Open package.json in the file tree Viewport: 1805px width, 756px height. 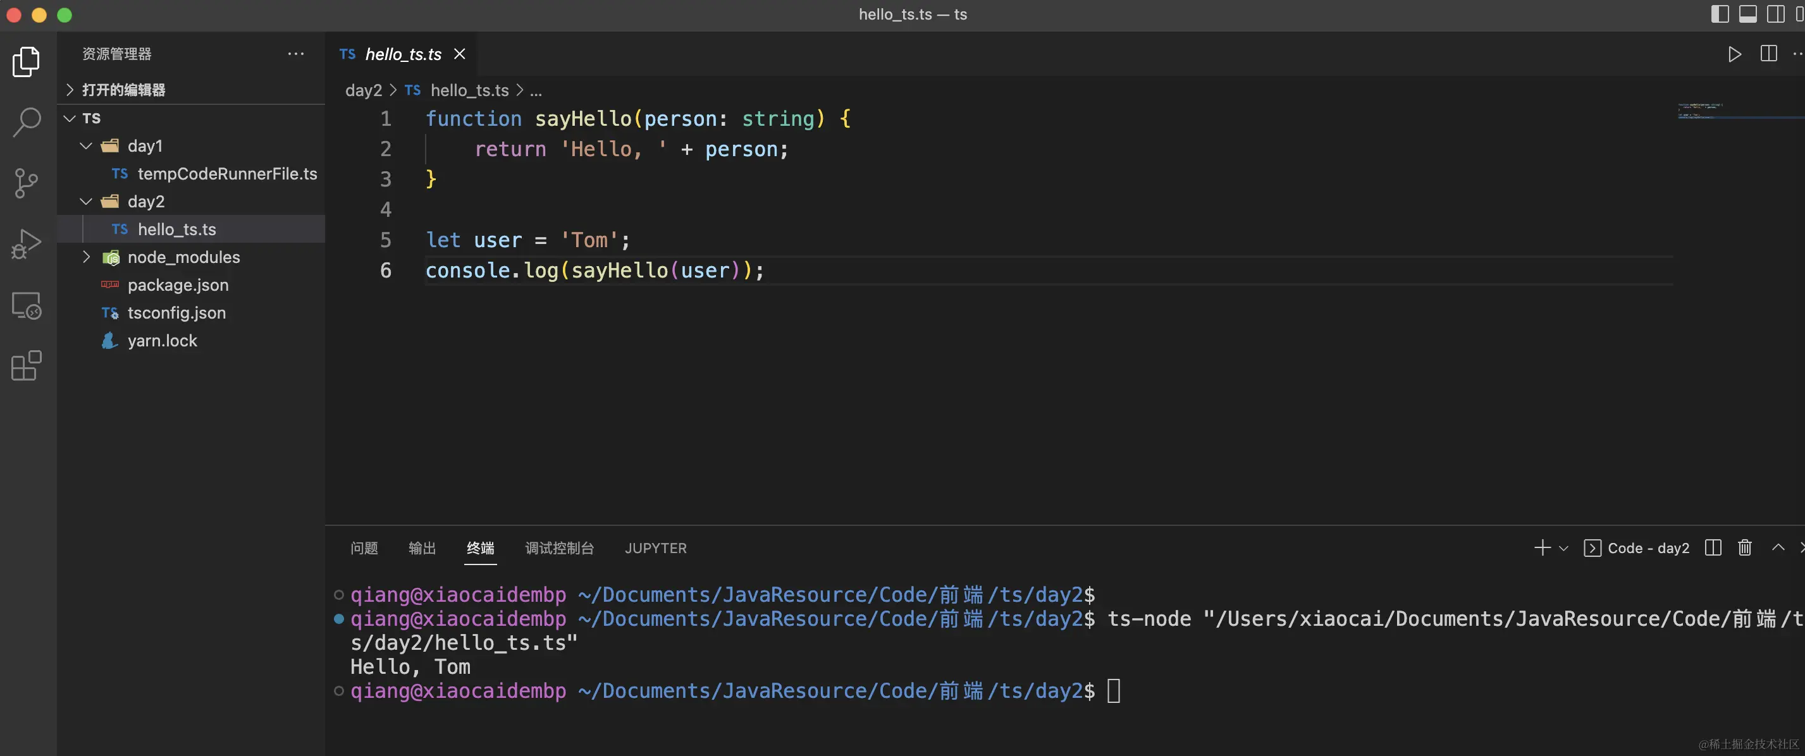click(x=178, y=285)
